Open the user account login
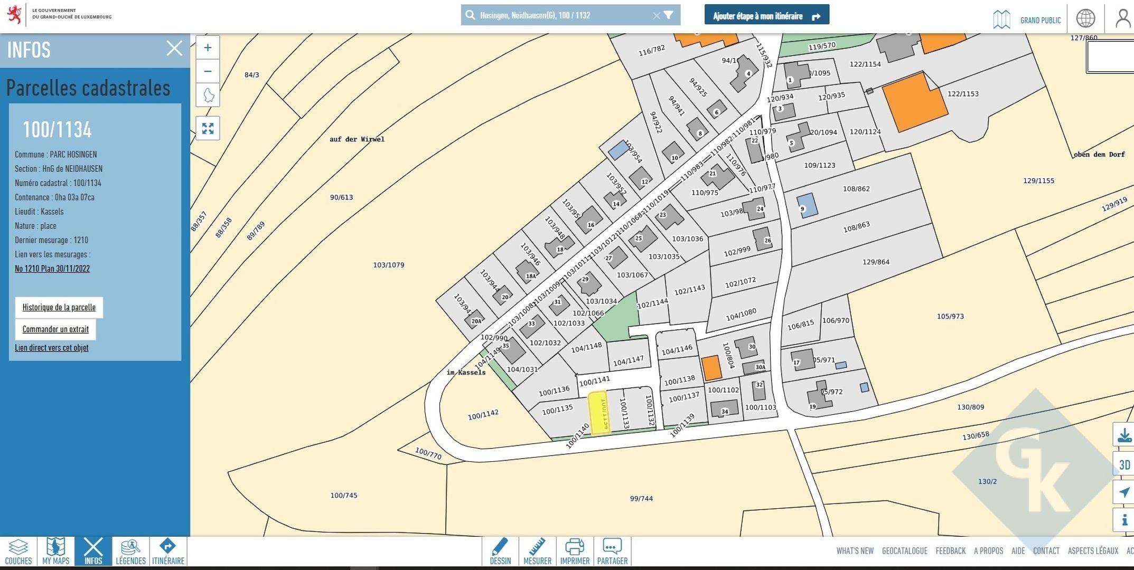 (1122, 18)
